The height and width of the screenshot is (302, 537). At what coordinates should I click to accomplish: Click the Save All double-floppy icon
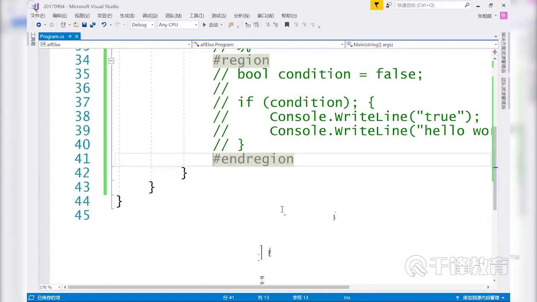[93, 25]
